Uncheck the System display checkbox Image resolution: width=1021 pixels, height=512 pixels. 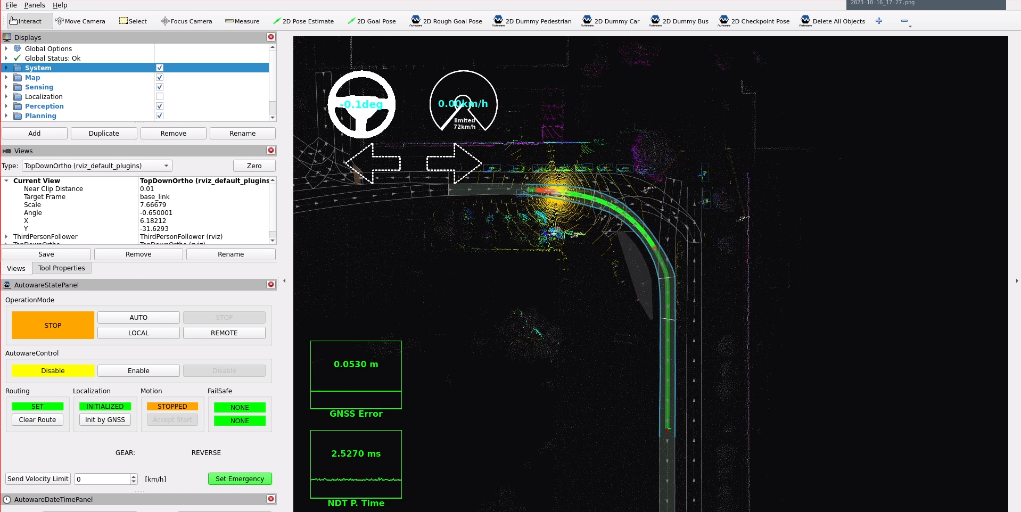160,68
